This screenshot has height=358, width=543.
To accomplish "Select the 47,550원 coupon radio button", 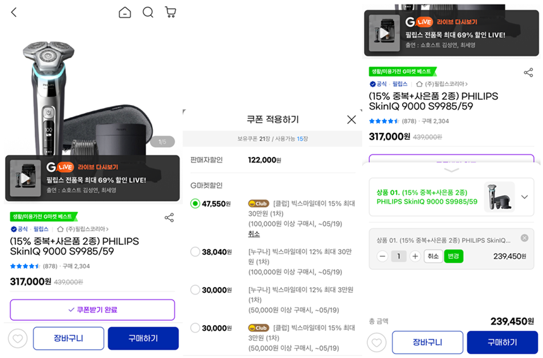I will pos(195,204).
